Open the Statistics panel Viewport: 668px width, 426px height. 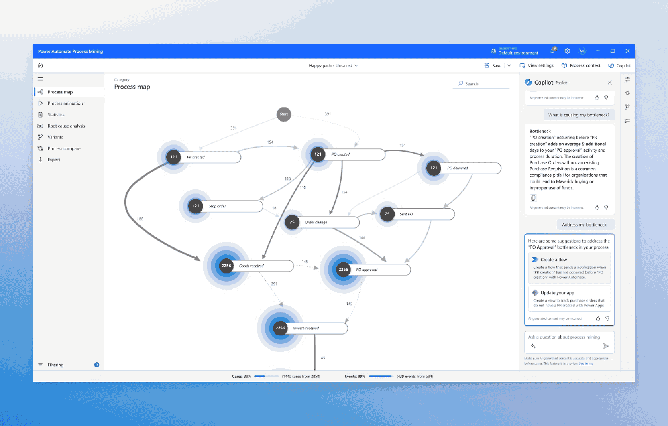56,114
